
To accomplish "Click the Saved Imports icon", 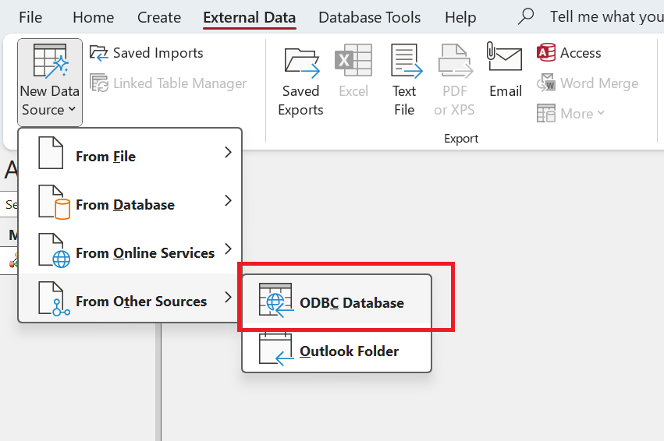I will (x=98, y=53).
